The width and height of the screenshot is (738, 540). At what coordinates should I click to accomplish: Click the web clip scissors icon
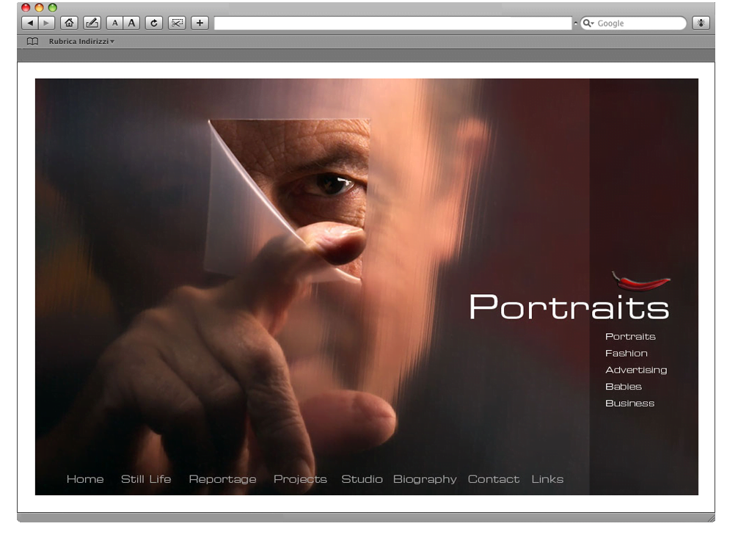(x=177, y=23)
